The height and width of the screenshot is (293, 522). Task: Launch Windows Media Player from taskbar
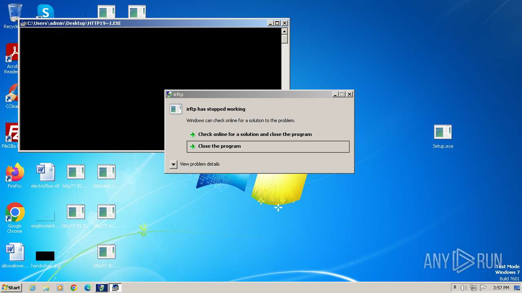[x=60, y=288]
